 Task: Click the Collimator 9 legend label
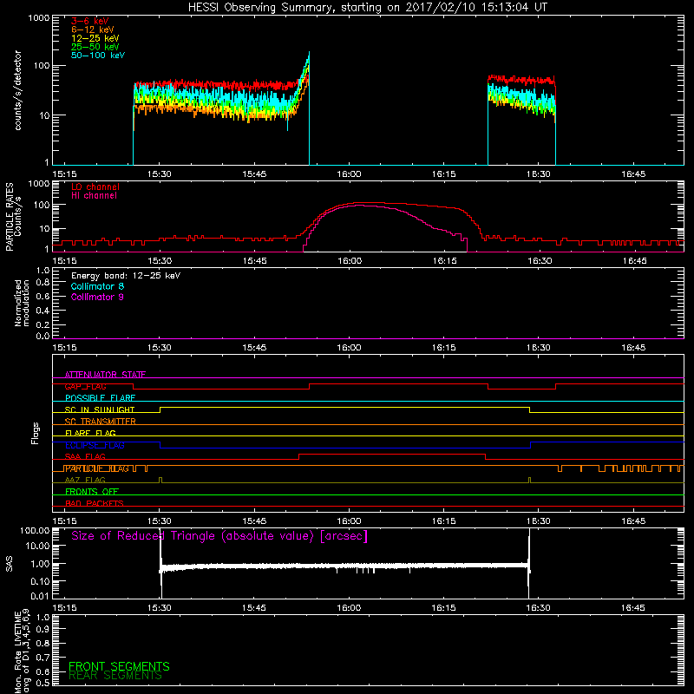click(x=97, y=297)
